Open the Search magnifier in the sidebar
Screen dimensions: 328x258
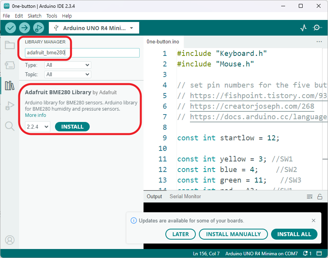[x=10, y=126]
